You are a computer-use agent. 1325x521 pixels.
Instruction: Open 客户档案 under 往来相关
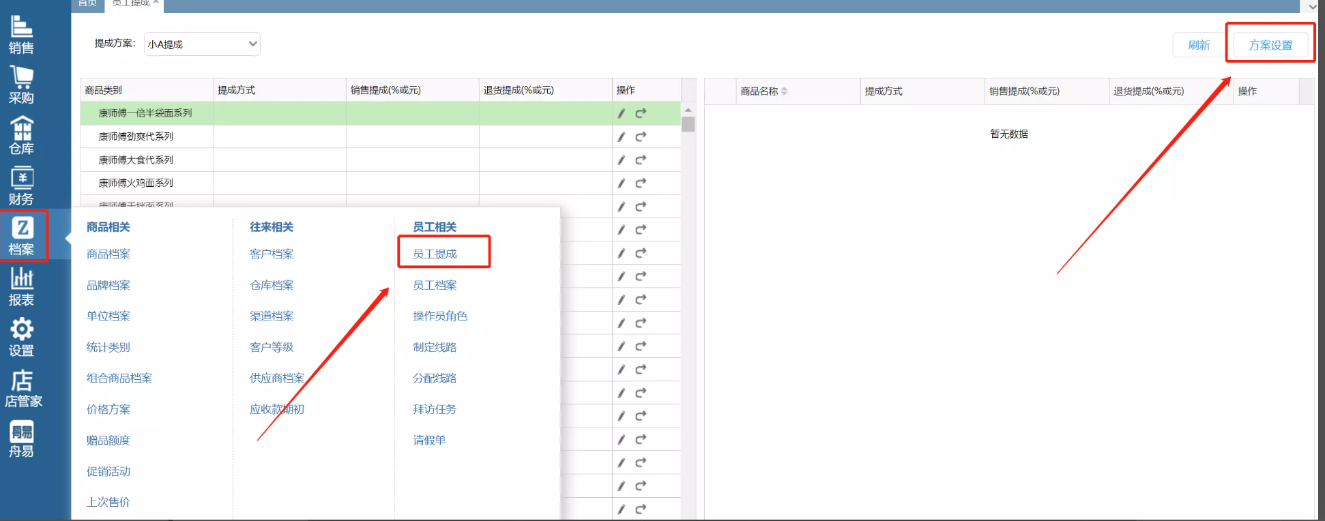[x=272, y=254]
